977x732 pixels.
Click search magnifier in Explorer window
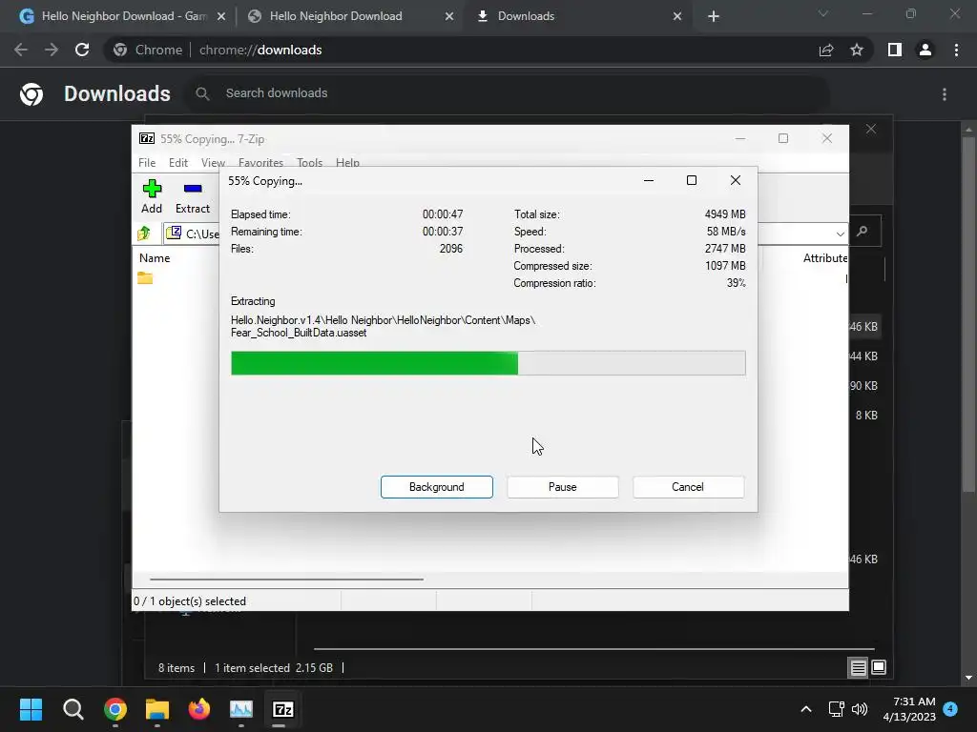pyautogui.click(x=863, y=231)
